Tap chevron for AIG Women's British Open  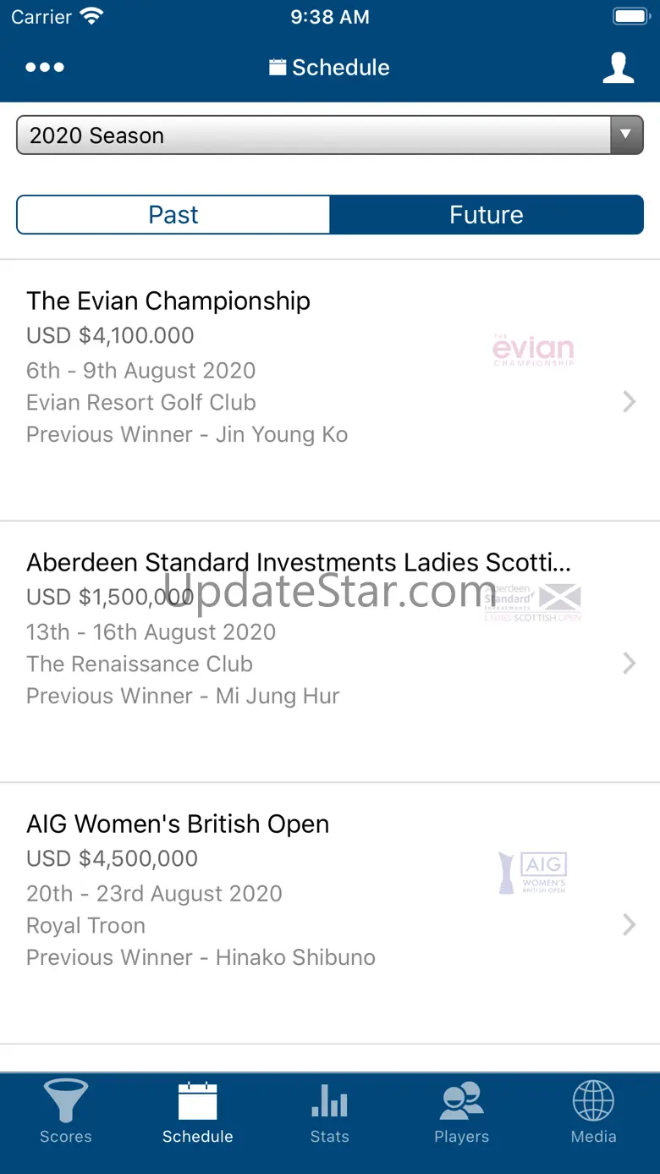[629, 924]
